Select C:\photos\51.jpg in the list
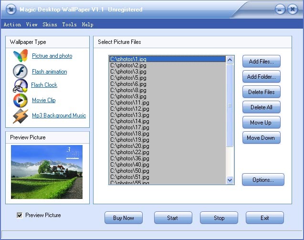This screenshot has width=304, height=240. click(x=168, y=177)
